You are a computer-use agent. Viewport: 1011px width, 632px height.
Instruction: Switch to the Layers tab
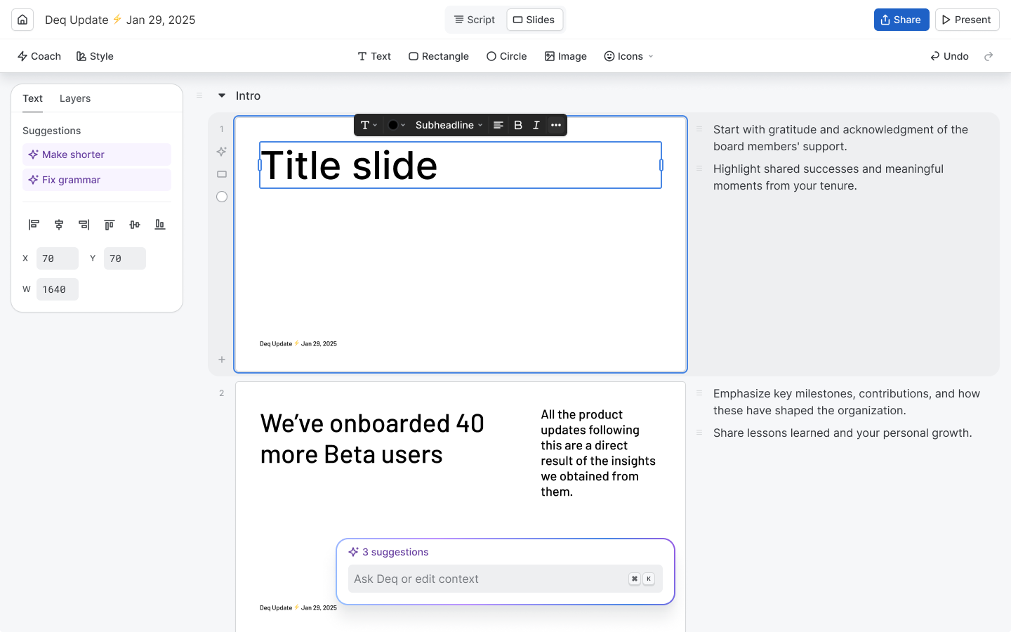click(75, 98)
